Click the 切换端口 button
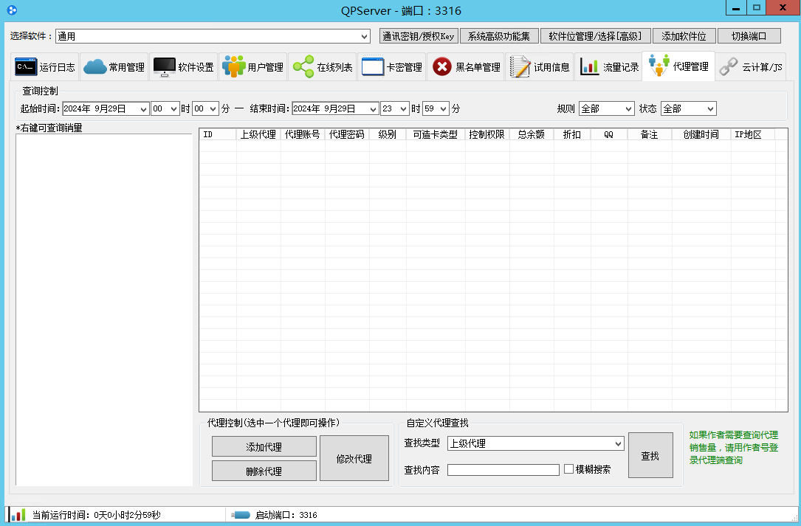This screenshot has width=801, height=526. (749, 36)
